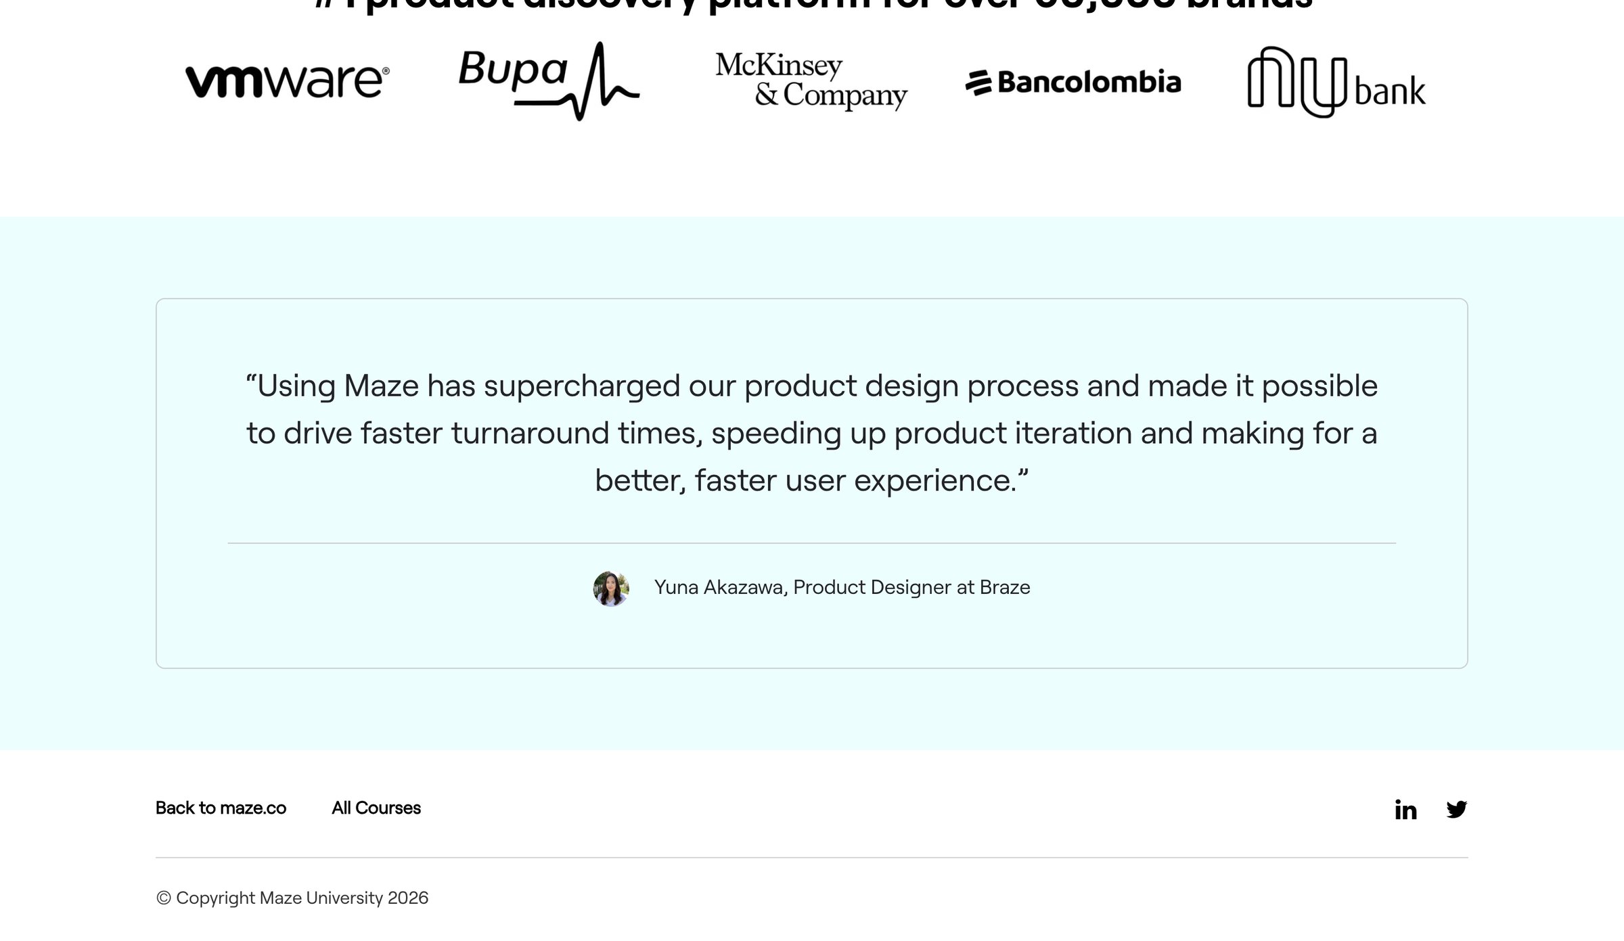1624x941 pixels.
Task: Open the Twitter bird icon
Action: tap(1456, 809)
